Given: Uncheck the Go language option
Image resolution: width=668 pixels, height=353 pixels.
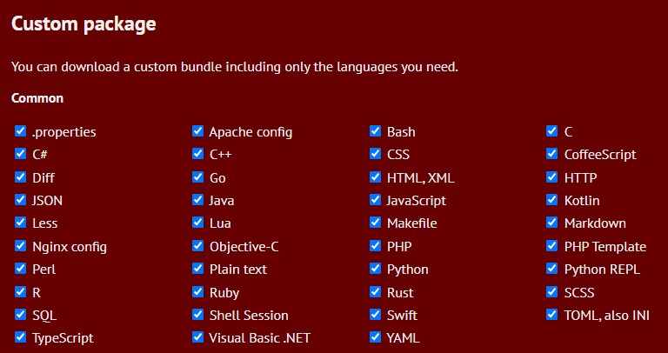Looking at the screenshot, I should (x=197, y=177).
